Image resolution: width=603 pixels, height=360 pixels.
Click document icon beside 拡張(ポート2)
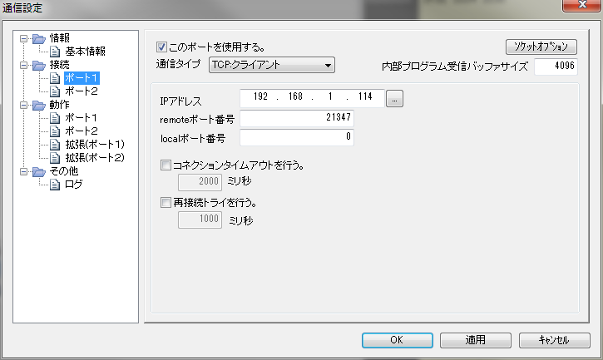point(55,158)
